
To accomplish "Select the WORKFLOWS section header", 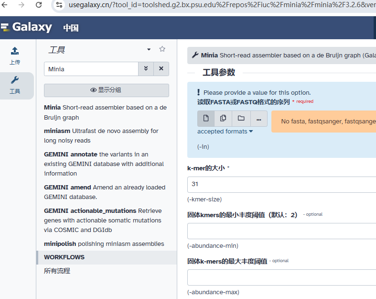I will 107,257.
